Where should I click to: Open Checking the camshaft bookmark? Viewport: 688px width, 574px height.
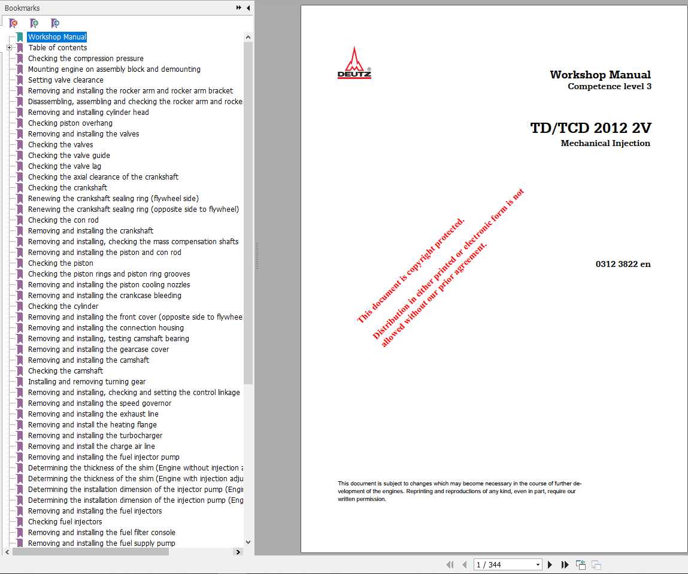click(65, 371)
